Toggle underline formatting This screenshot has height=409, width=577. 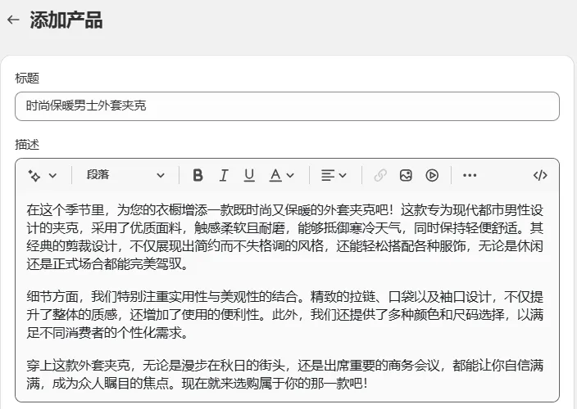[x=249, y=175]
